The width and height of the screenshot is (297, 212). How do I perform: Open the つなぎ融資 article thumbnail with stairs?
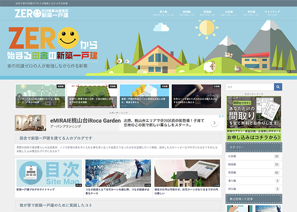pyautogui.click(x=118, y=173)
